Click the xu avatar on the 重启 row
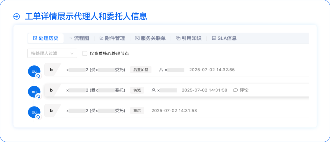 (x=34, y=112)
